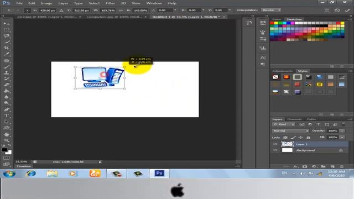Open the Normal blend mode dropdown
Image resolution: width=354 pixels, height=199 pixels.
[x=290, y=130]
